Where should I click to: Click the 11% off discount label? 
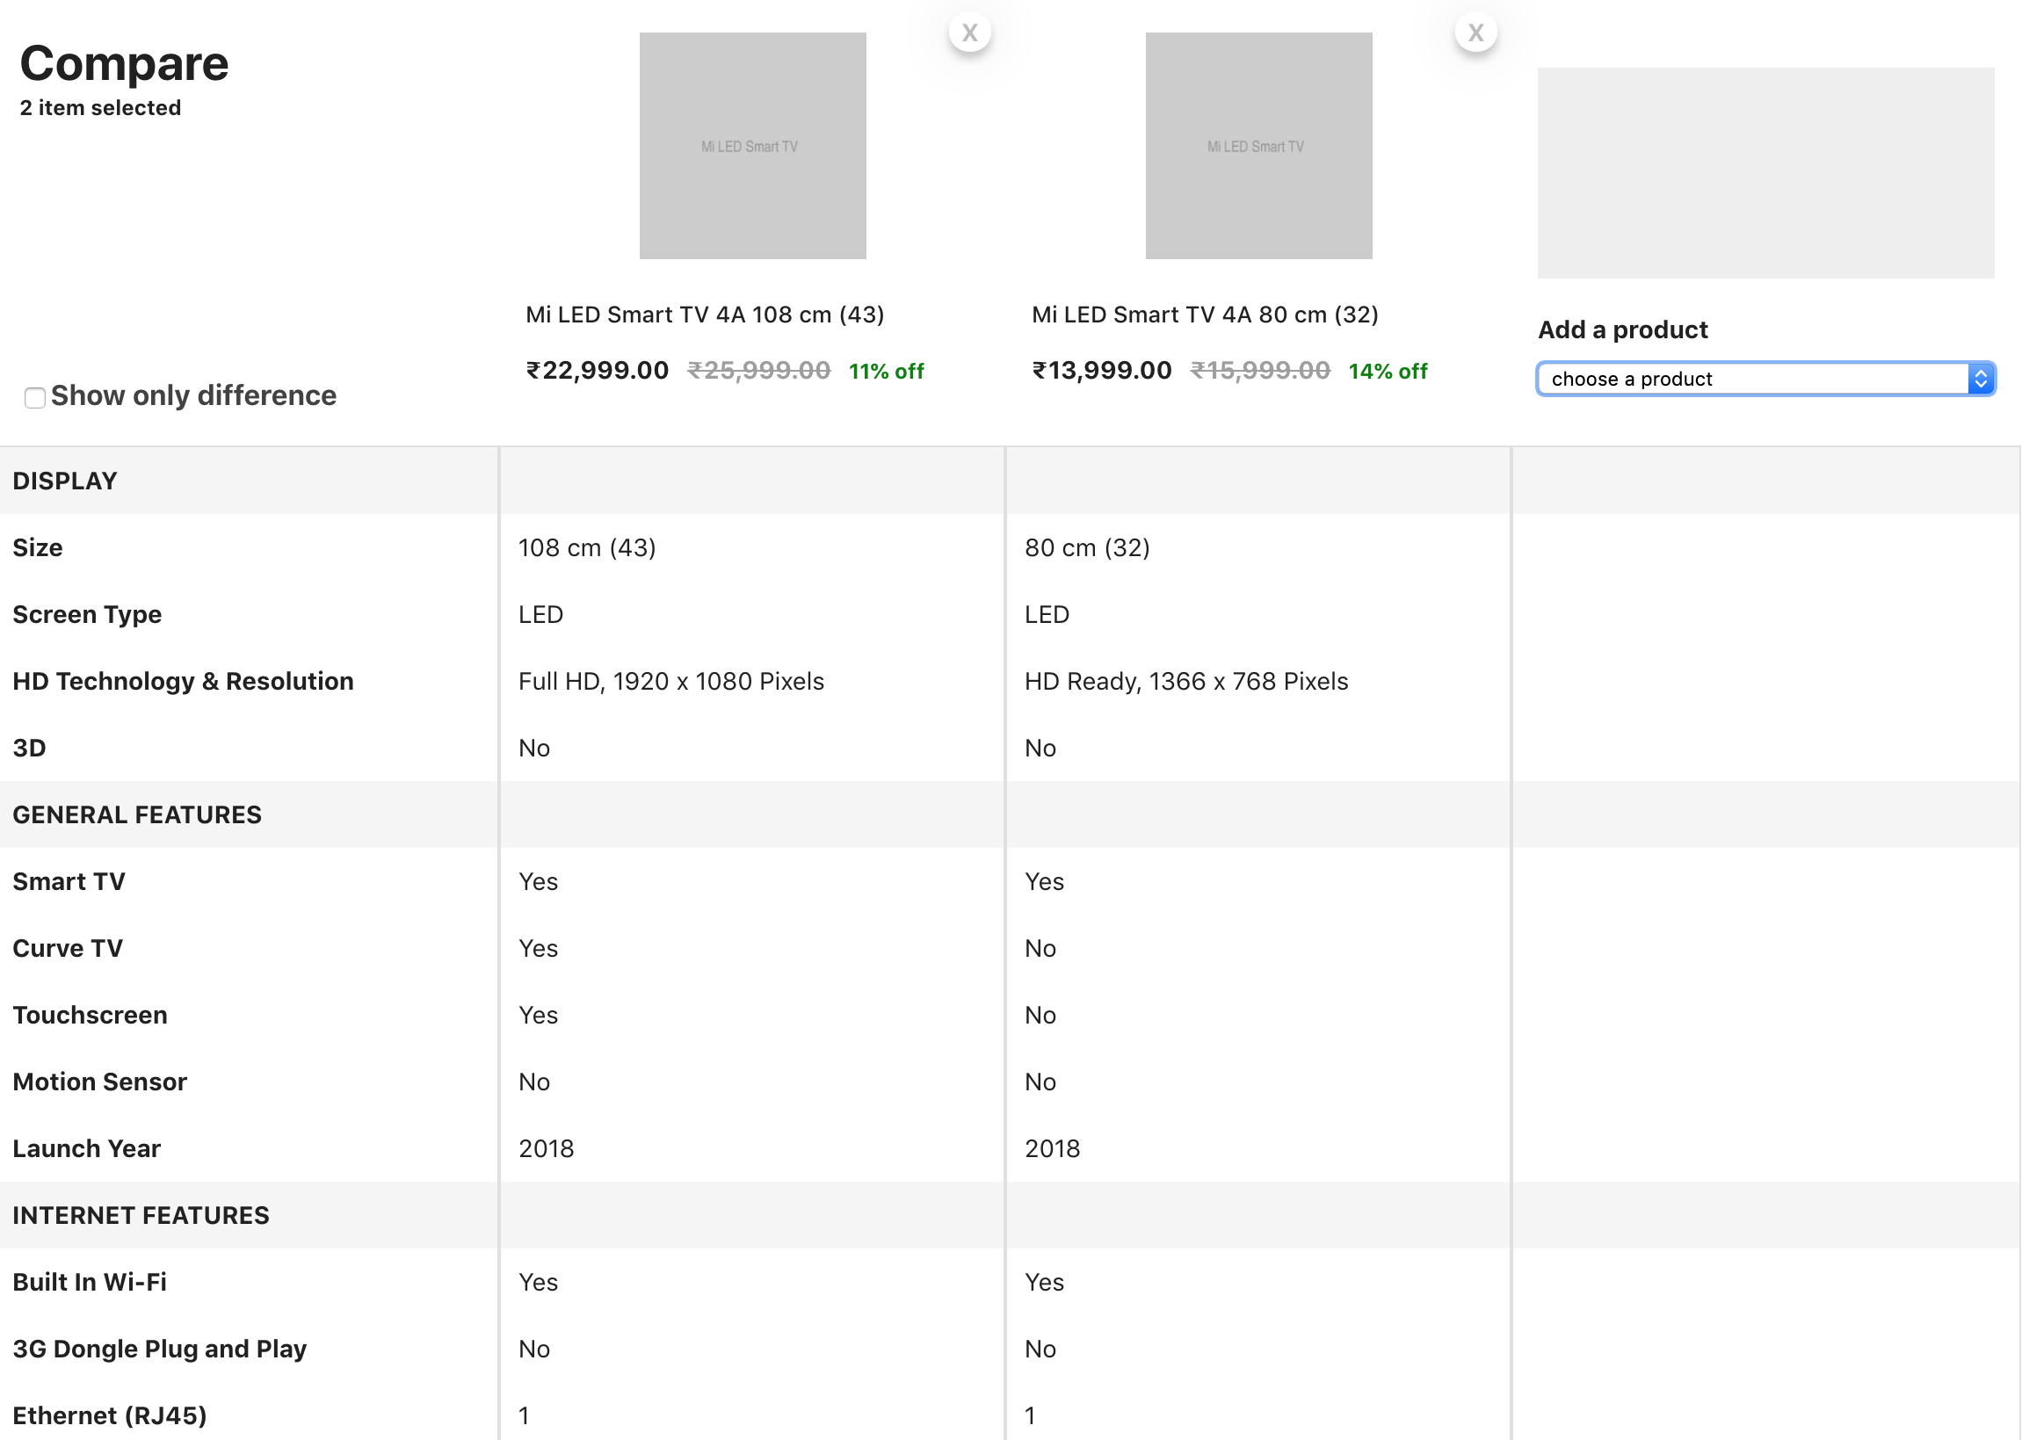point(886,372)
